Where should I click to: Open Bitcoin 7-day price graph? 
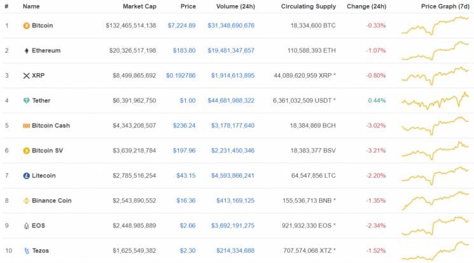point(435,26)
